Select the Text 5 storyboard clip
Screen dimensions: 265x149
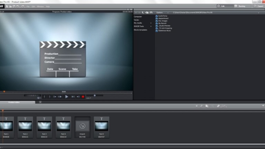[101, 127]
